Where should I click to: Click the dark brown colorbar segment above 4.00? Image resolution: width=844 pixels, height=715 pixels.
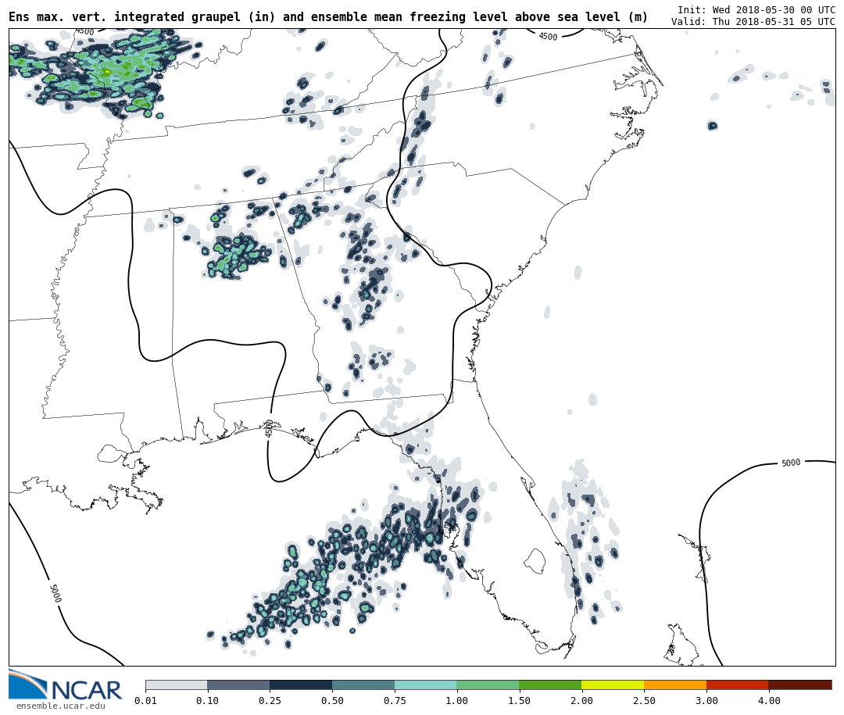coord(799,685)
